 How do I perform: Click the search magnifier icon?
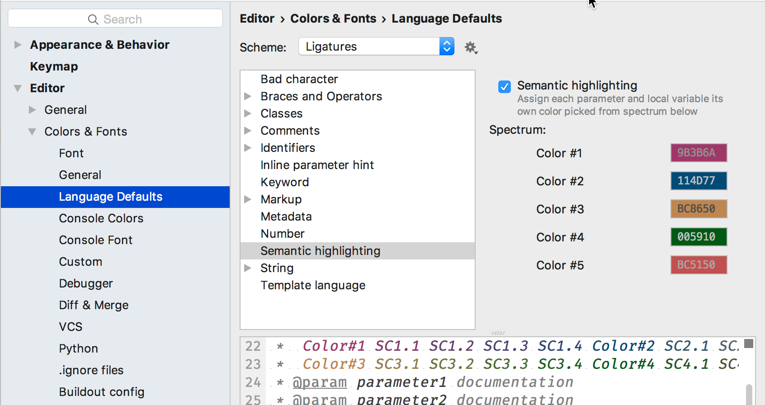tap(93, 19)
